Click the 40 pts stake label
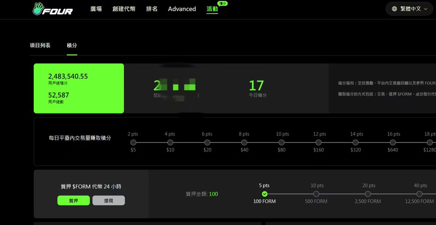Screen dimensions: 436x225 click(x=420, y=186)
